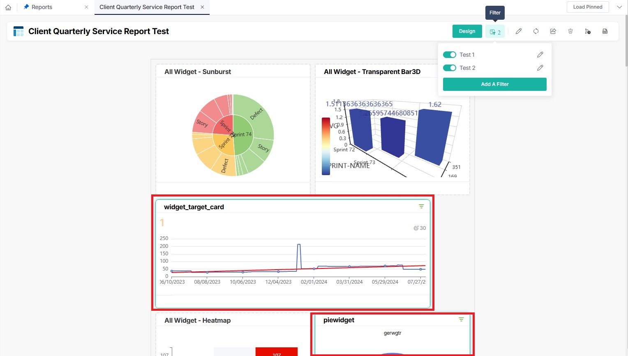Image resolution: width=628 pixels, height=356 pixels.
Task: Export the report as PDF
Action: pos(605,31)
